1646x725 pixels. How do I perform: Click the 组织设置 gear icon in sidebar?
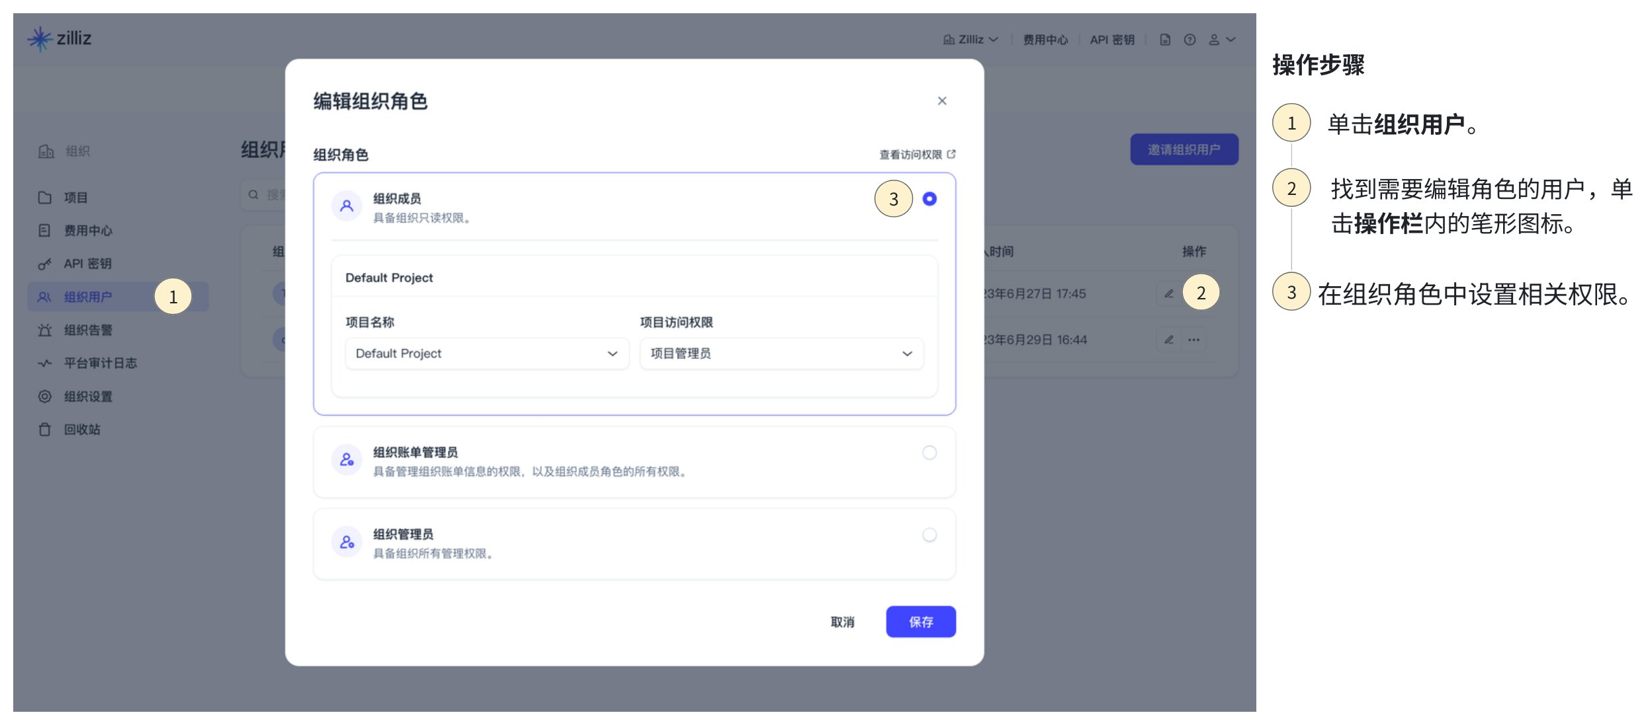[x=44, y=397]
